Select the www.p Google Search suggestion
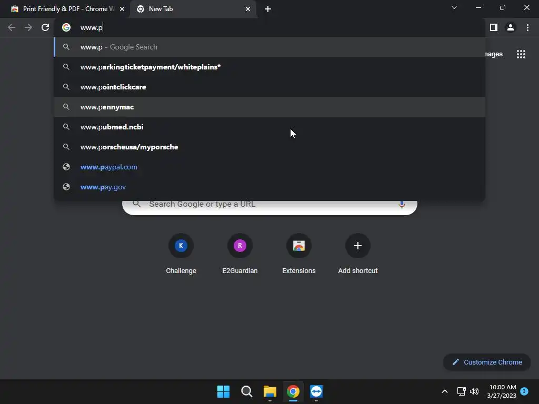The height and width of the screenshot is (404, 539). click(269, 47)
